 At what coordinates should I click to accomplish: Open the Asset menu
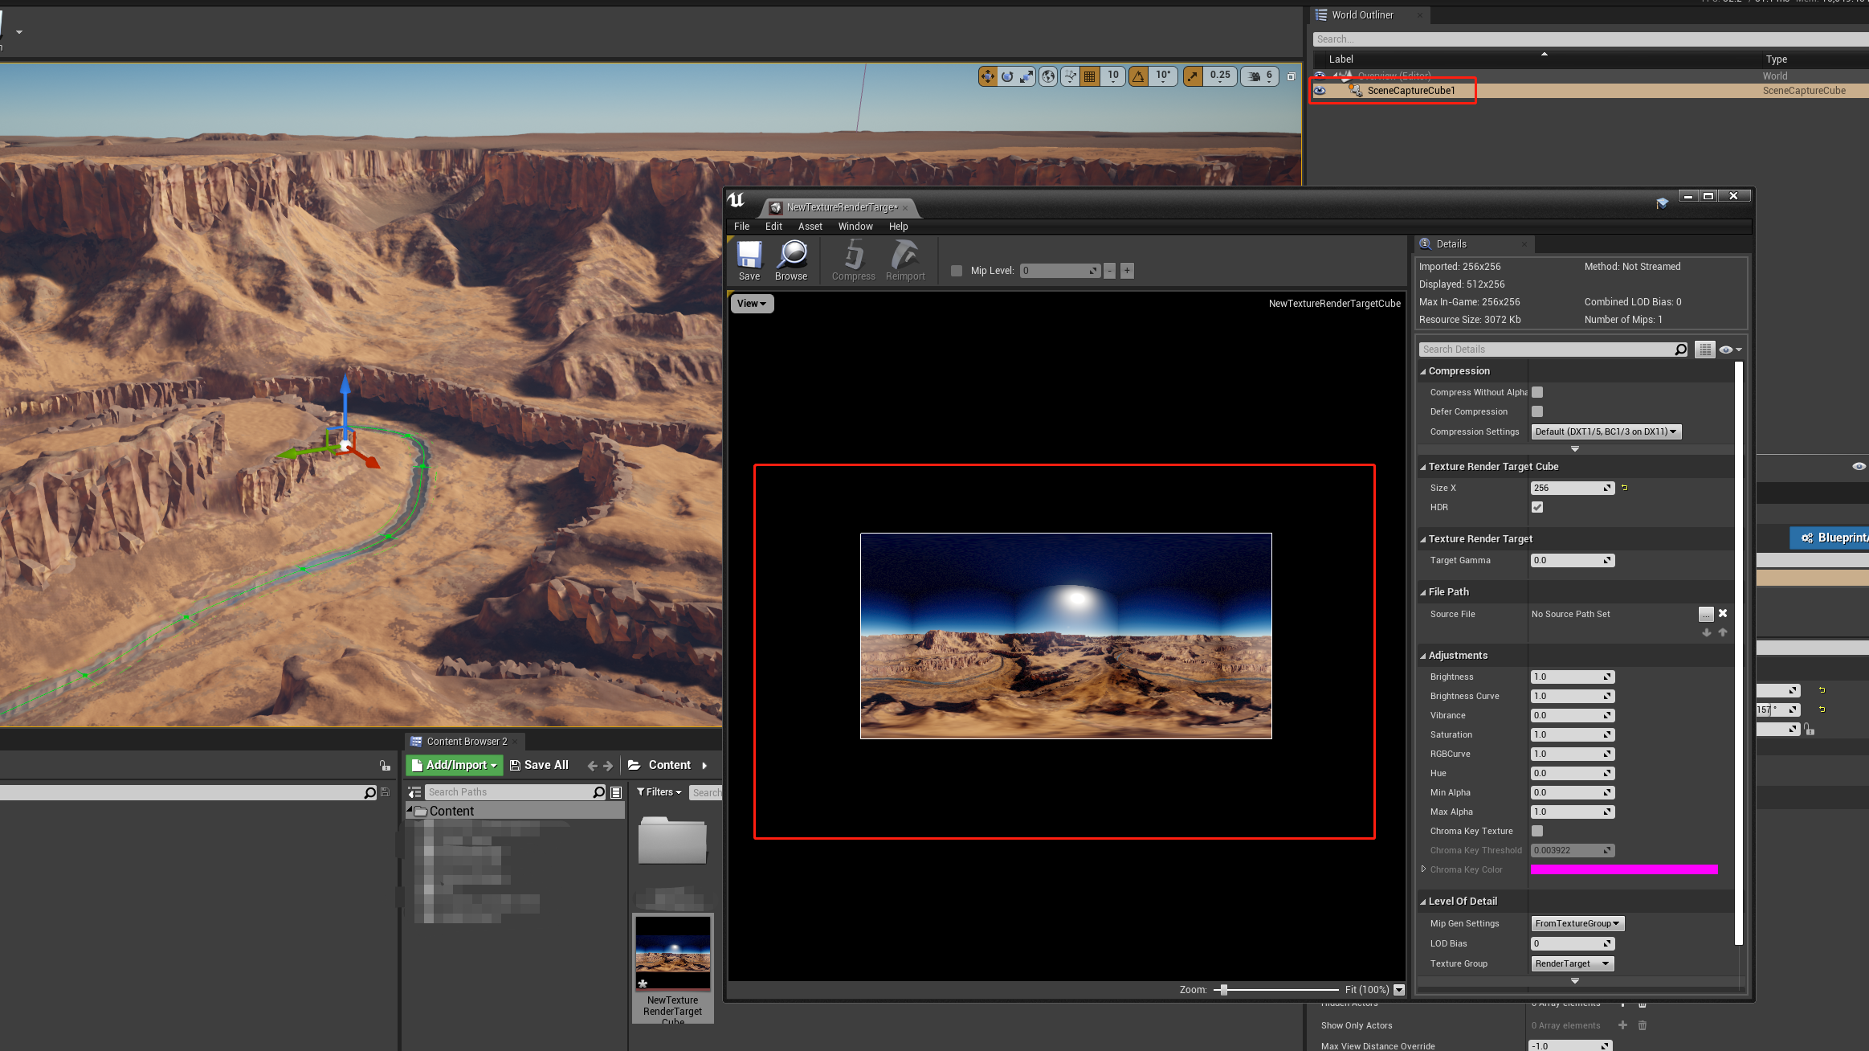810,227
